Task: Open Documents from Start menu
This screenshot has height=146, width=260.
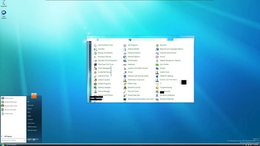Action: [30, 105]
